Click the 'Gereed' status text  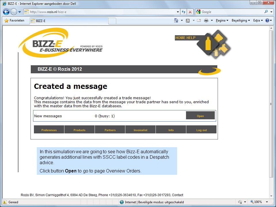pyautogui.click(x=13, y=202)
